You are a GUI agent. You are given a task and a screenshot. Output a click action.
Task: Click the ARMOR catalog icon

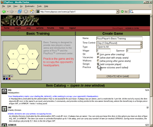click(x=4, y=125)
